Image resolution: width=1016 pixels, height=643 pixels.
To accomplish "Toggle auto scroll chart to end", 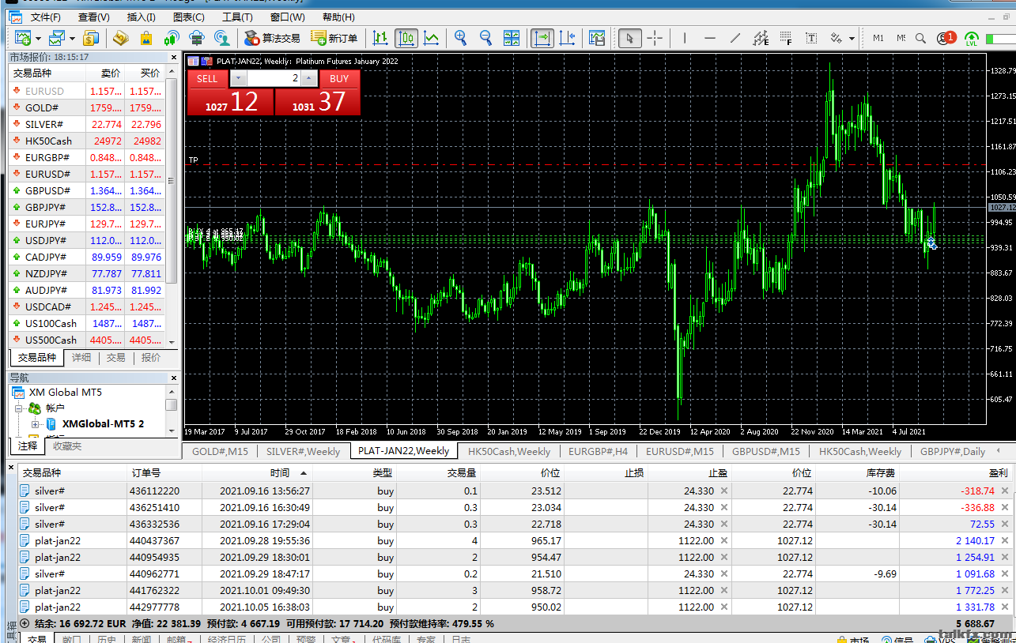I will pyautogui.click(x=543, y=38).
